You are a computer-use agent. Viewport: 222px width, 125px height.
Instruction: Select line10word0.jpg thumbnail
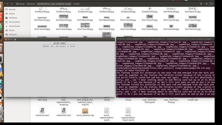coord(171,8)
